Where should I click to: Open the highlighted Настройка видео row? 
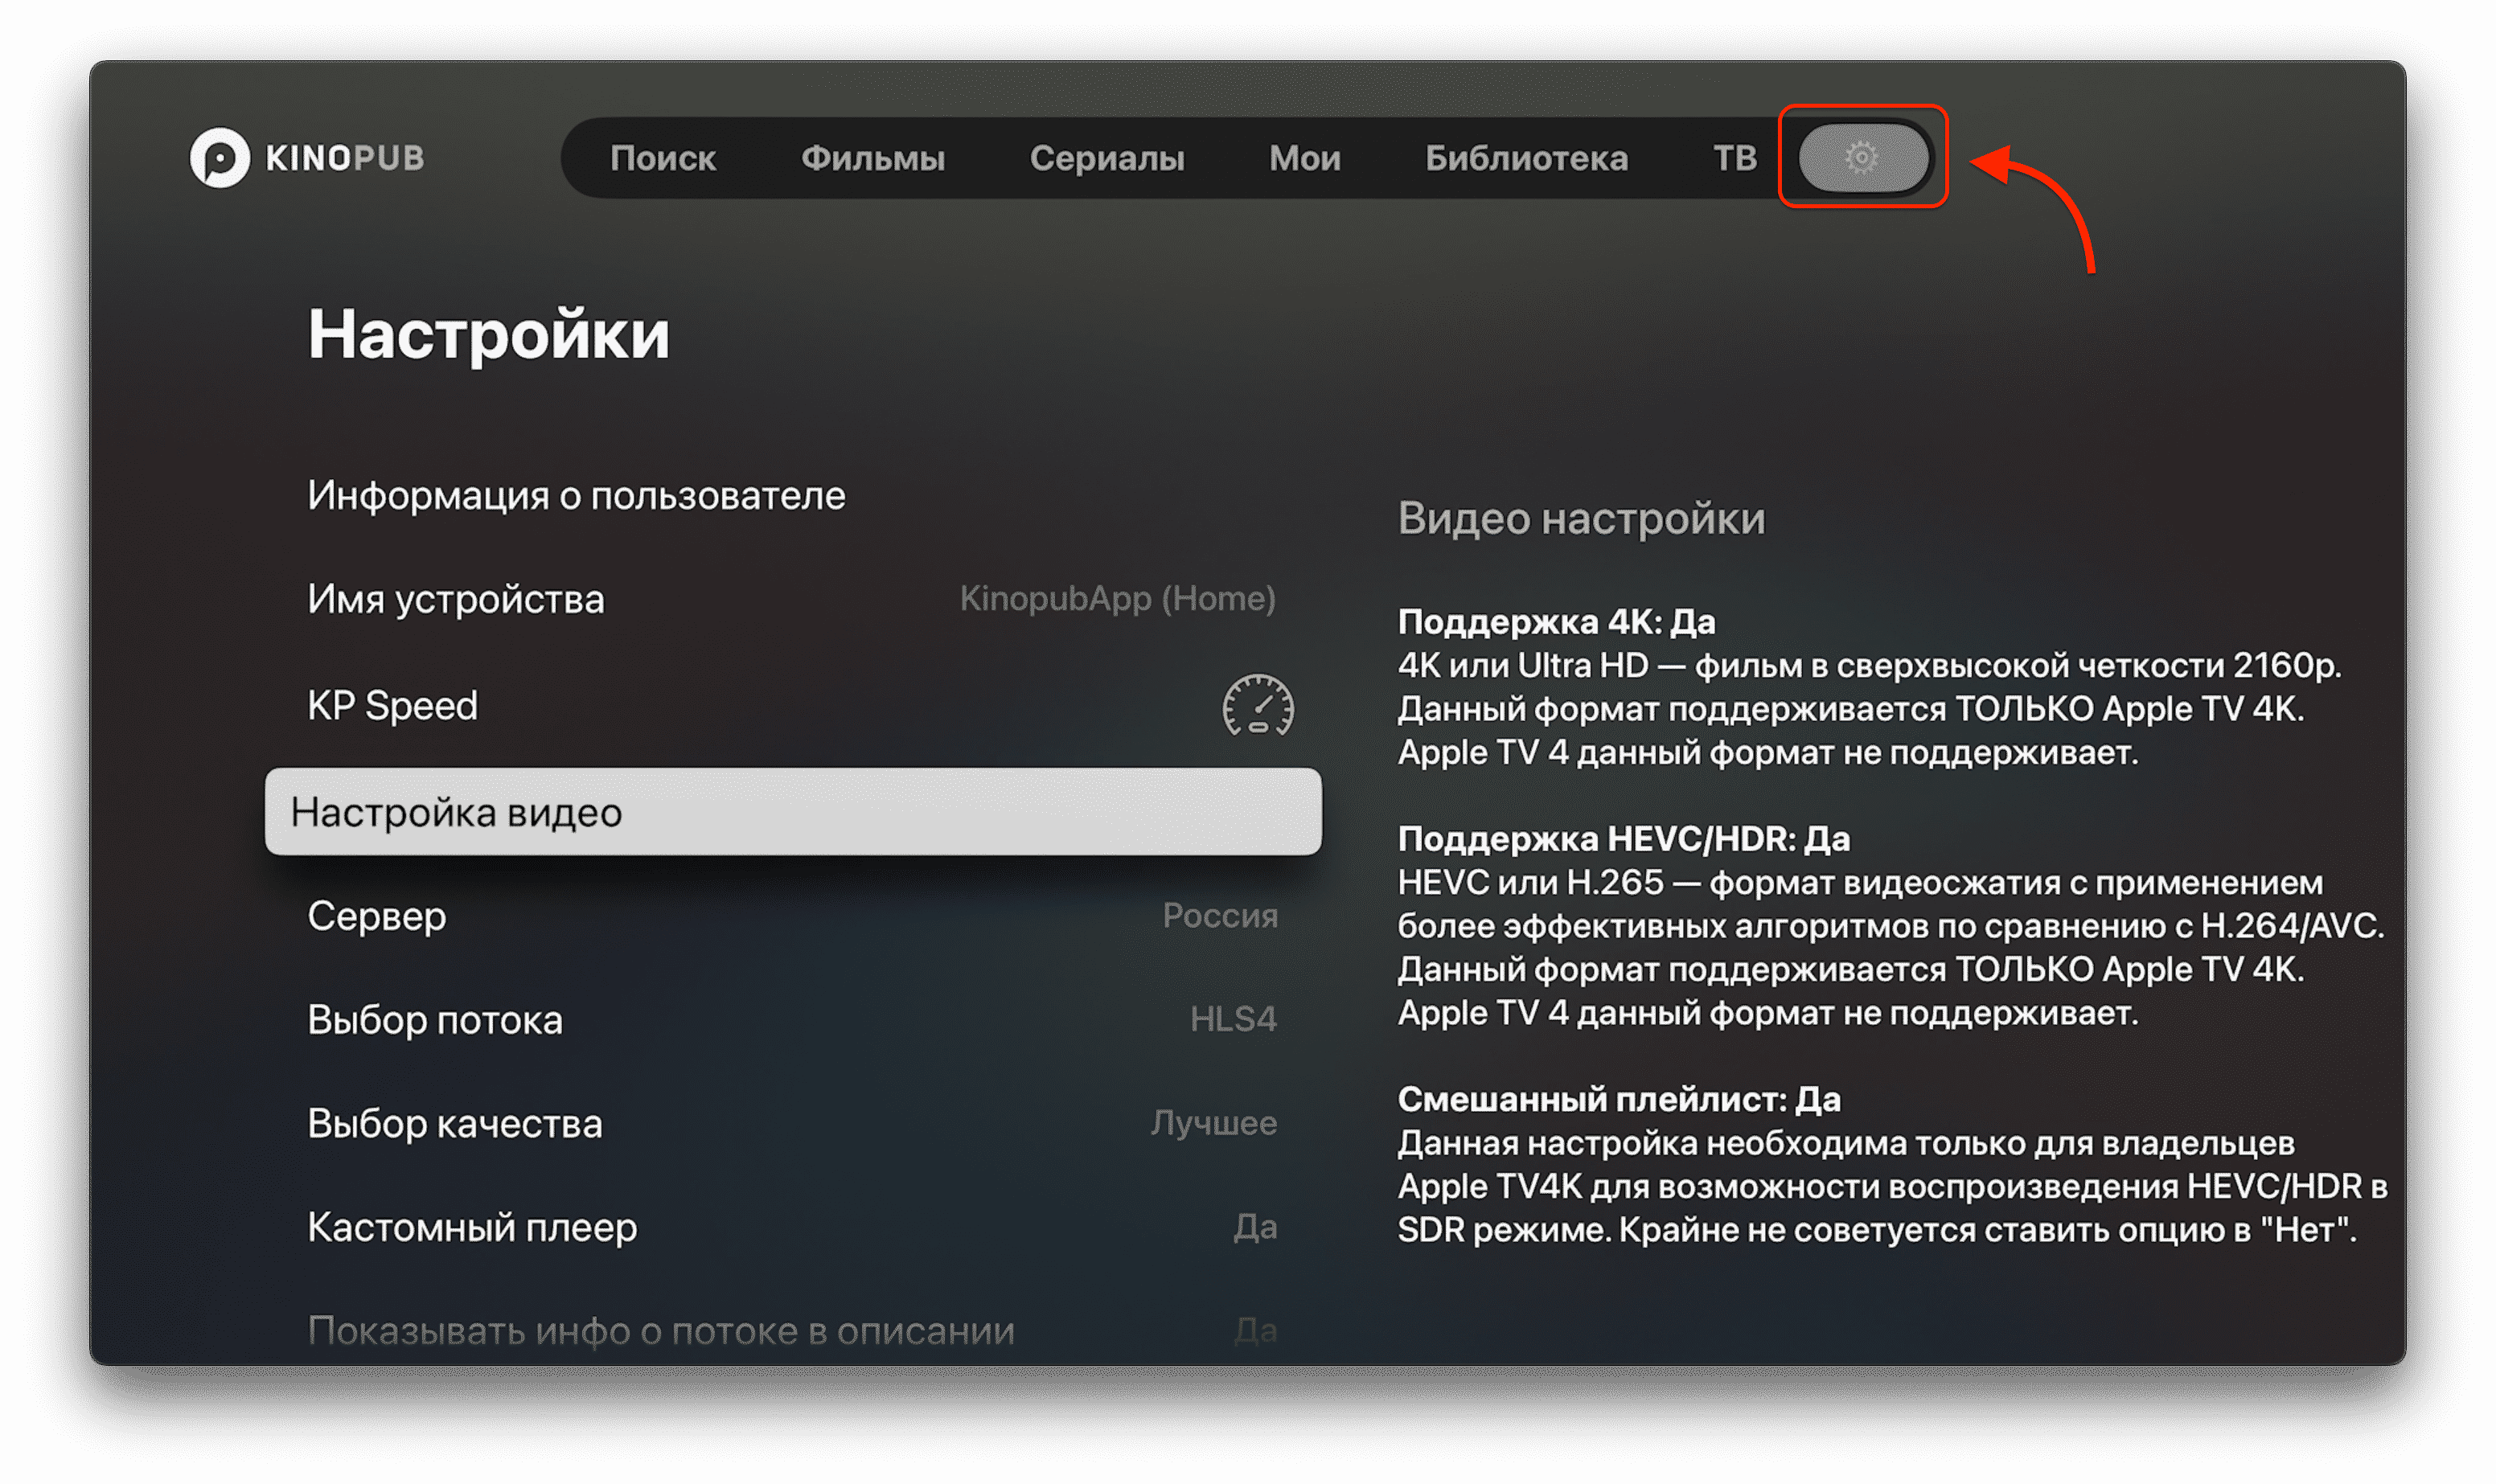[793, 811]
